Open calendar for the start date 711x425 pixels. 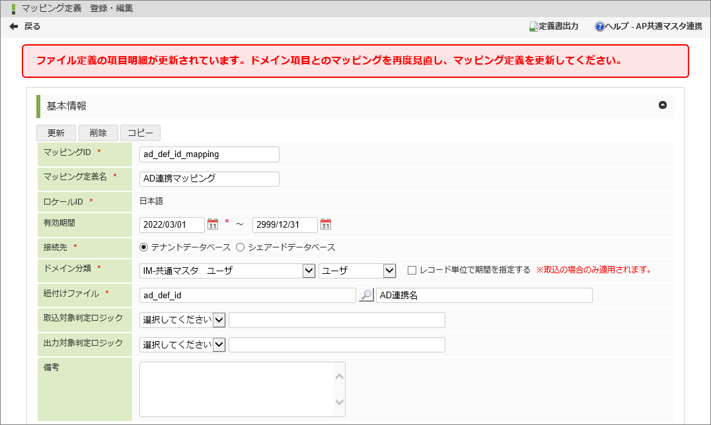[x=213, y=224]
